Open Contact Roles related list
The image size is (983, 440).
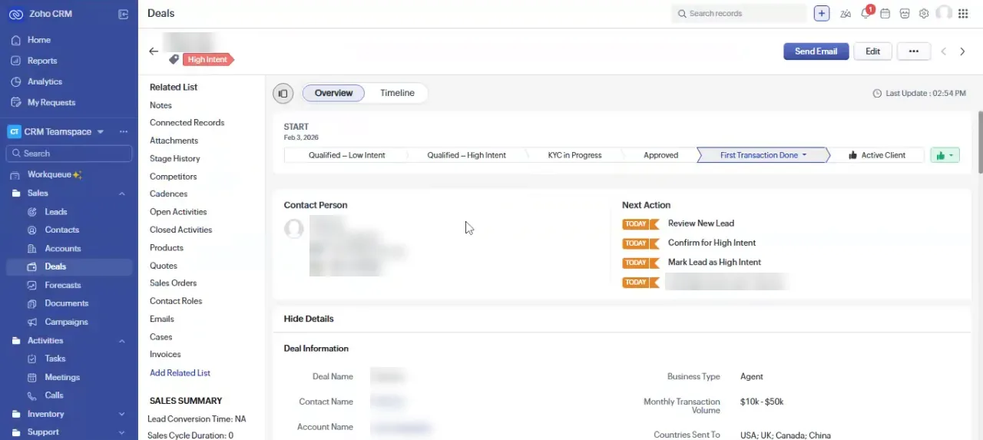(175, 301)
